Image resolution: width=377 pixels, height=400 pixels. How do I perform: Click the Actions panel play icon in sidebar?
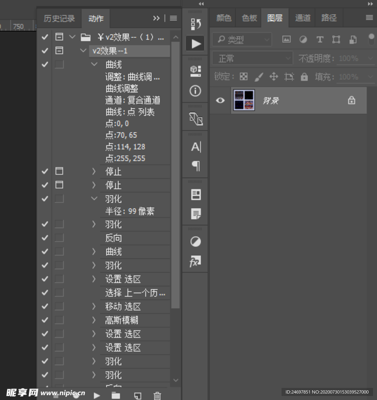pyautogui.click(x=195, y=43)
